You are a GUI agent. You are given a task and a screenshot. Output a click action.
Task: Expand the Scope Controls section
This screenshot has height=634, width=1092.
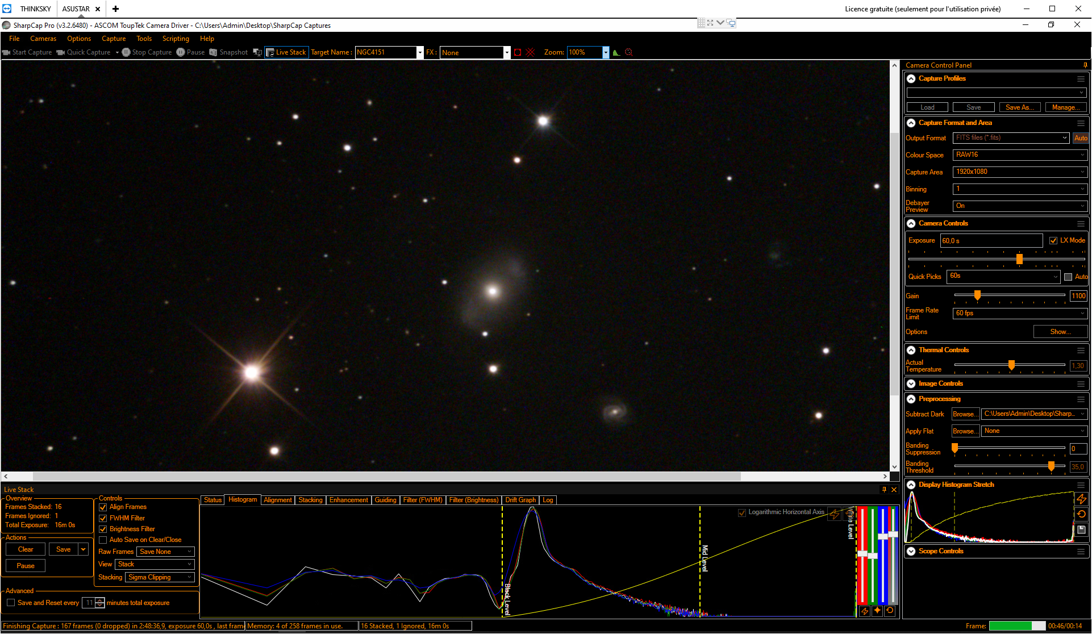pyautogui.click(x=911, y=552)
